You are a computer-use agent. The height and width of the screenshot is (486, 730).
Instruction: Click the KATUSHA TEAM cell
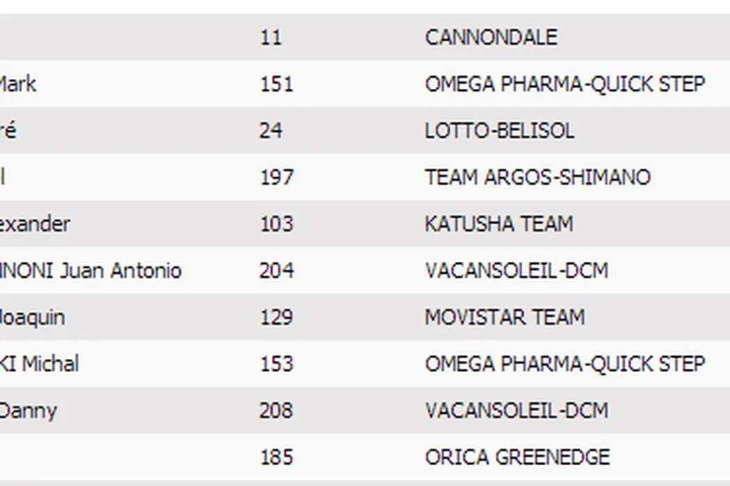pyautogui.click(x=498, y=224)
